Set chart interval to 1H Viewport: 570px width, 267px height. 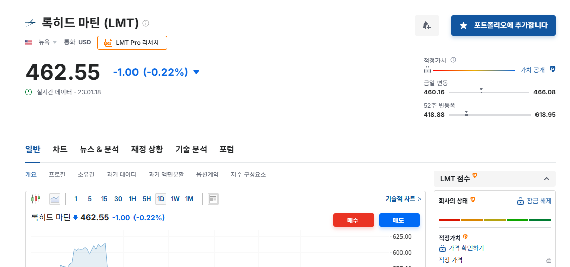coord(132,199)
